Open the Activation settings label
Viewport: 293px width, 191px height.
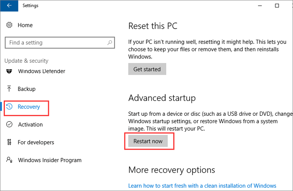tap(31, 125)
